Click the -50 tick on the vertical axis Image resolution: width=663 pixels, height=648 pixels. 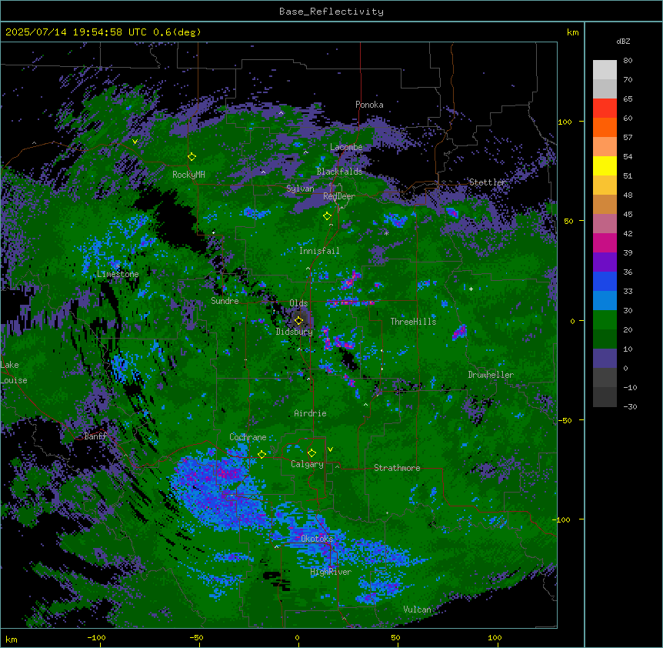coord(565,420)
